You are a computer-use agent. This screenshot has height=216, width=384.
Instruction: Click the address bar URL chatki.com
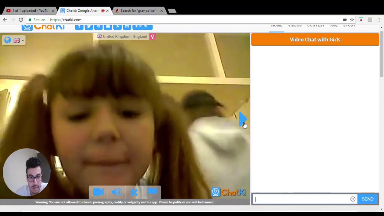coord(66,20)
